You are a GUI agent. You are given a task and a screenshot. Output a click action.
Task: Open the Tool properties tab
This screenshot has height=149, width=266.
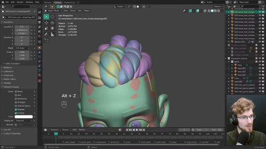[x=39, y=12]
